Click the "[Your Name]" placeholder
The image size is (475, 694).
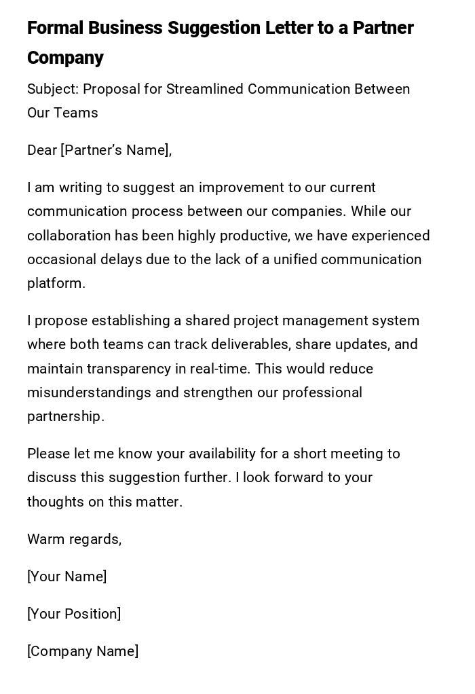66,577
